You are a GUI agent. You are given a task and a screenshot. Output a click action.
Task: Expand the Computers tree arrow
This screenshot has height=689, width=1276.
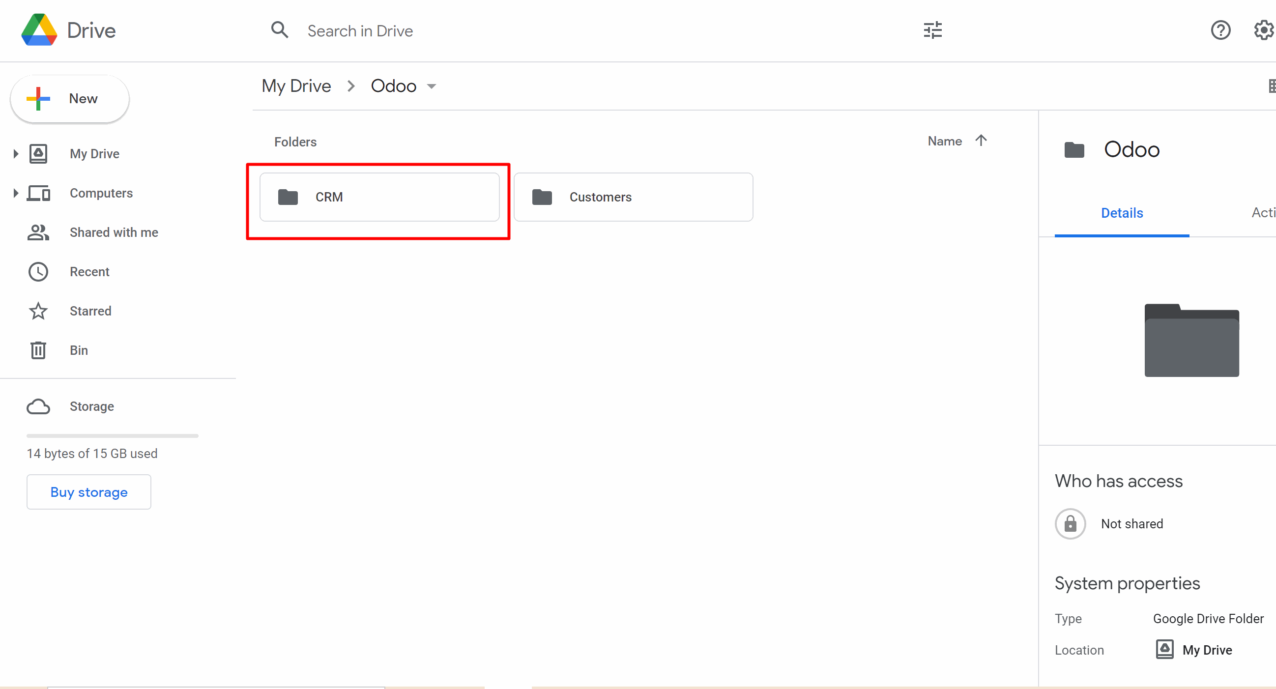tap(15, 193)
